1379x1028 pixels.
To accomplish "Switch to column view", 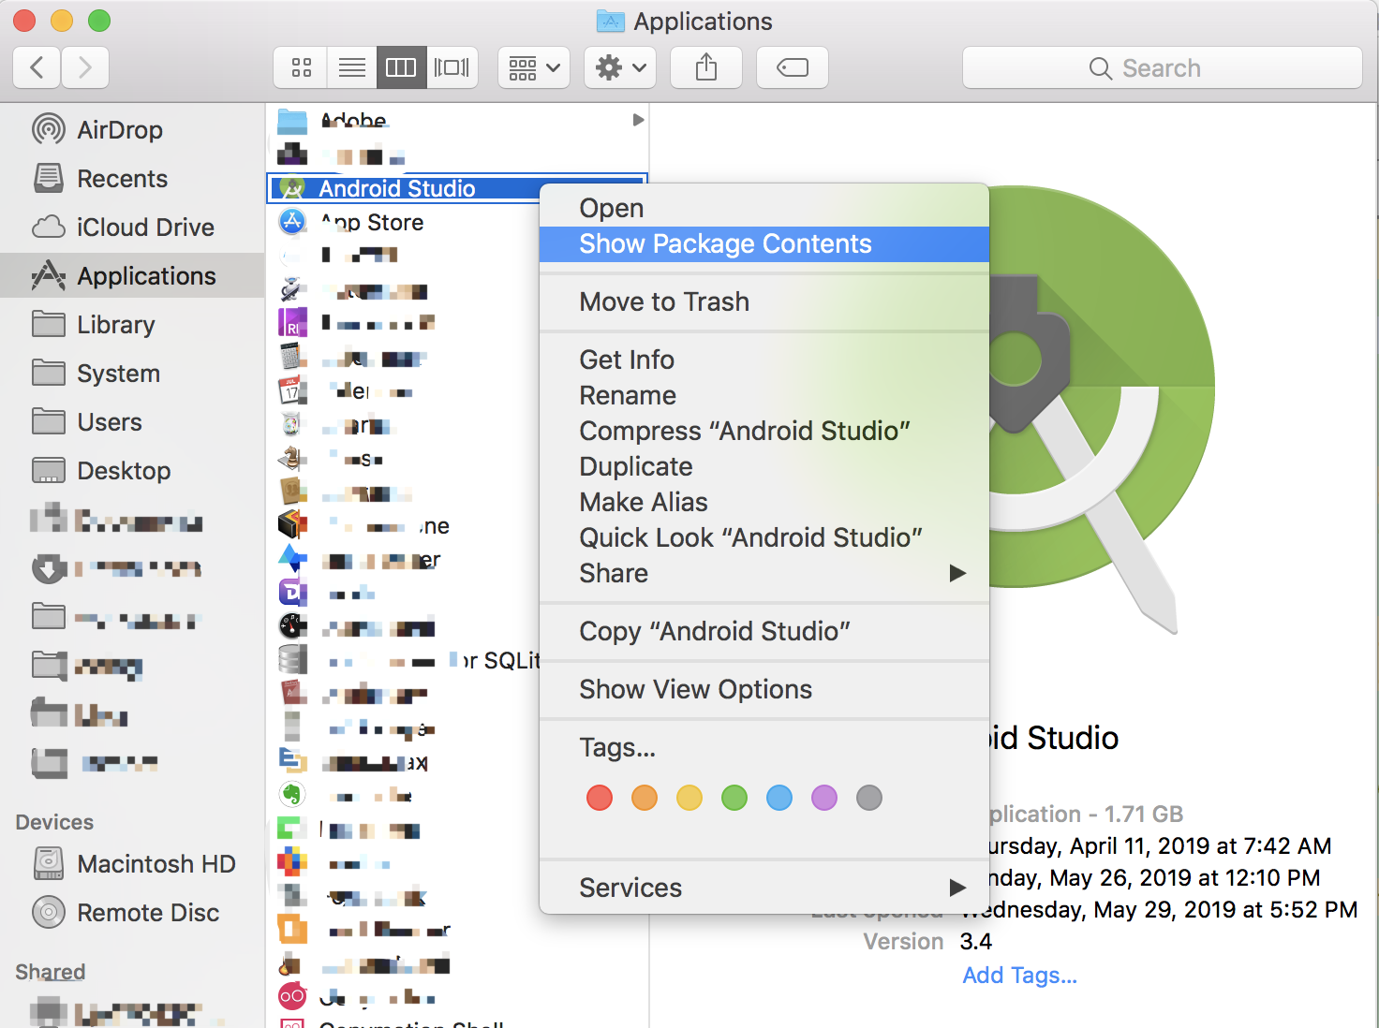I will (401, 67).
